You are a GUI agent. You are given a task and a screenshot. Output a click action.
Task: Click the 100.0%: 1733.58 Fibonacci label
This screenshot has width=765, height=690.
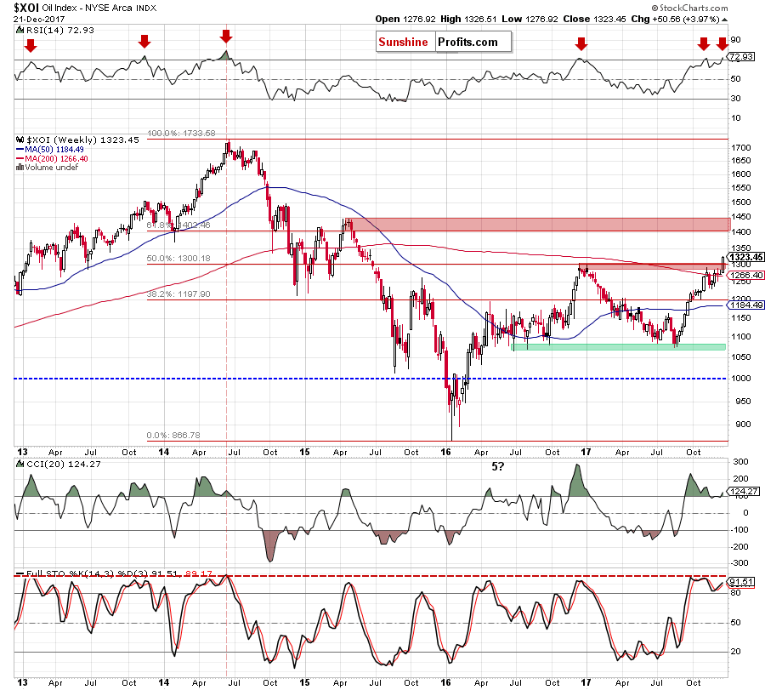[181, 134]
